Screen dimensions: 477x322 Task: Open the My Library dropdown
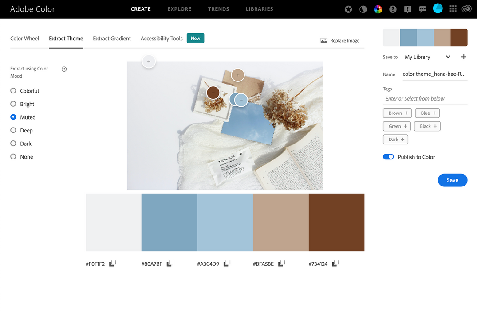[x=448, y=57]
